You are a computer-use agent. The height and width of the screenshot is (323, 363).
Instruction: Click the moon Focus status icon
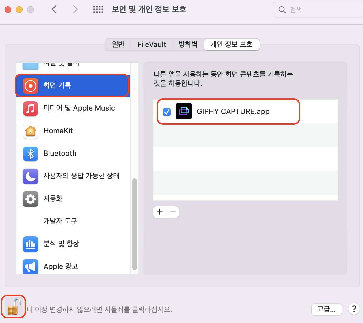click(x=31, y=176)
